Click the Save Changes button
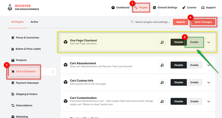 pos(203,22)
